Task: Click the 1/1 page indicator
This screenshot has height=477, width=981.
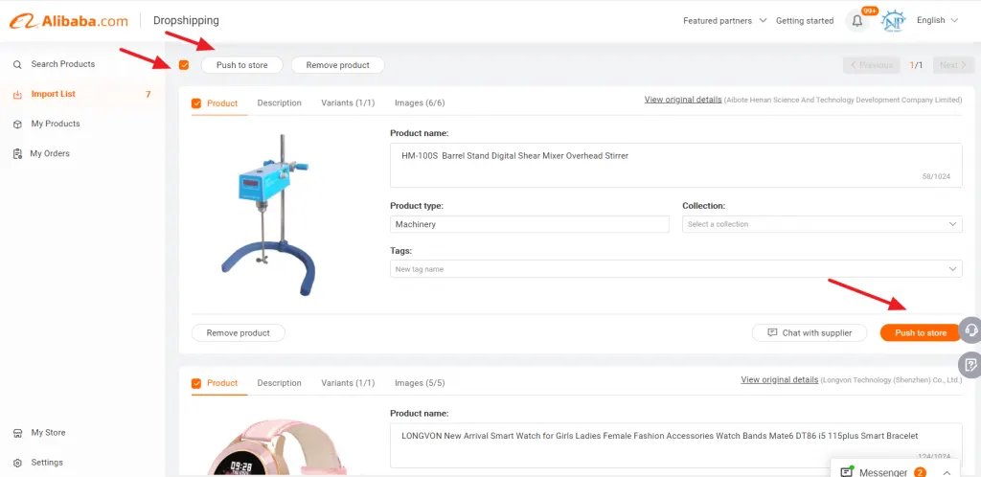Action: click(917, 65)
